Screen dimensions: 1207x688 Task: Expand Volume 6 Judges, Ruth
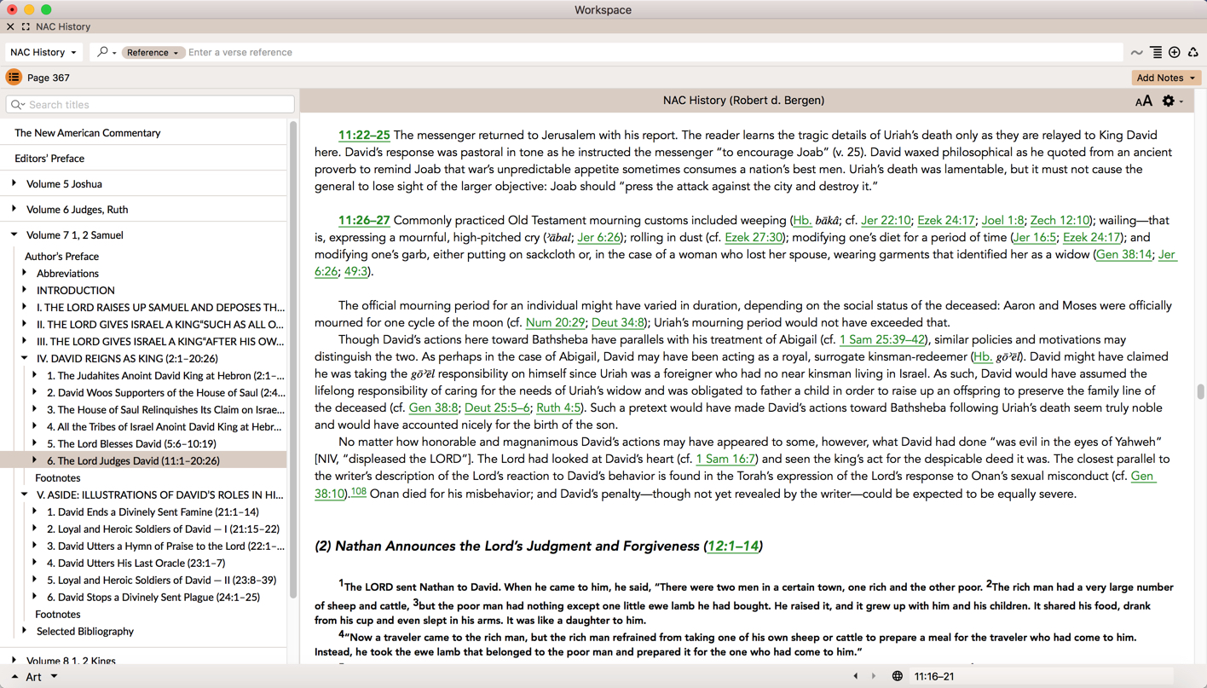click(14, 209)
